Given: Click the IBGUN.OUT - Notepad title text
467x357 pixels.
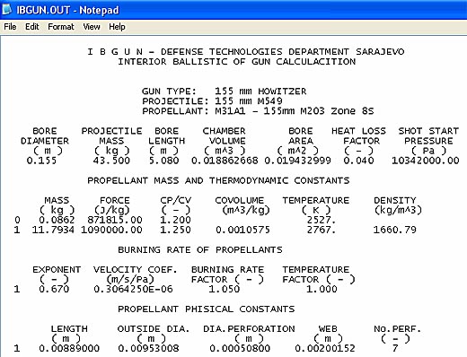Looking at the screenshot, I should [67, 10].
